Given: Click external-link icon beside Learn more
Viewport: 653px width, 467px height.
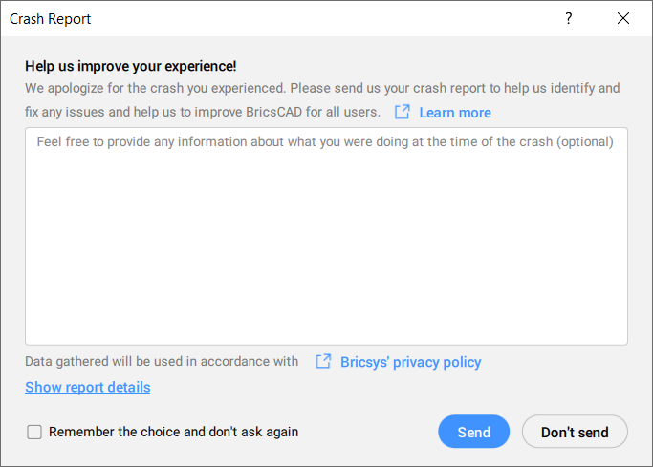Looking at the screenshot, I should (403, 113).
